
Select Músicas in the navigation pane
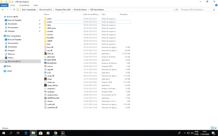(x=11, y=54)
